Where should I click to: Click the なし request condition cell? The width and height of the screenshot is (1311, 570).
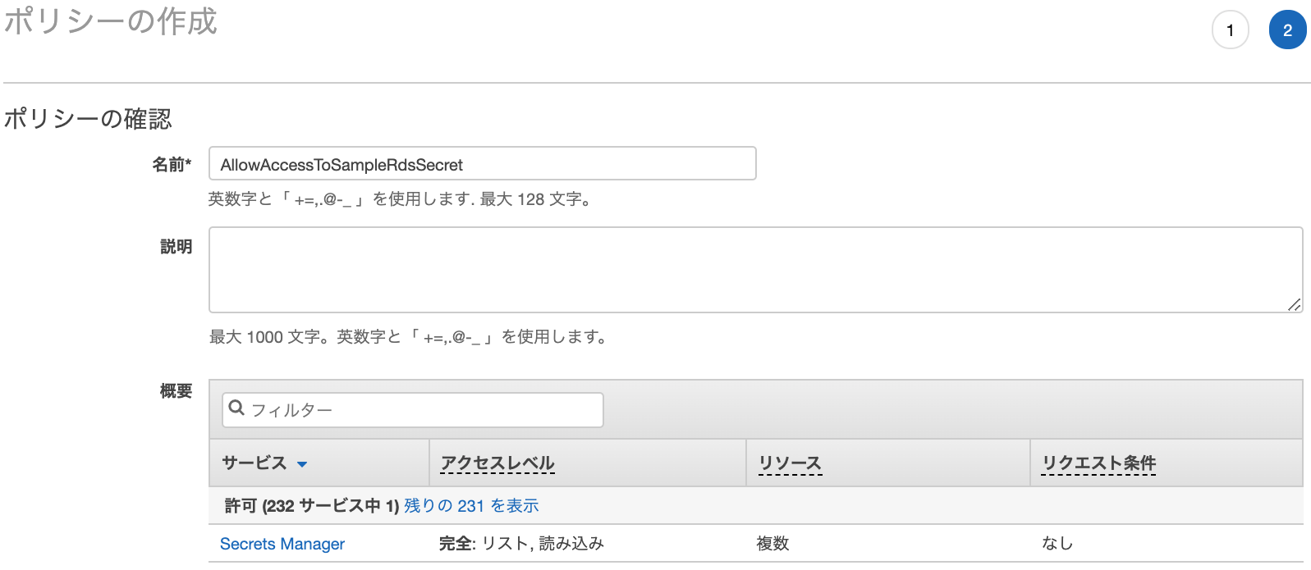pos(1058,544)
